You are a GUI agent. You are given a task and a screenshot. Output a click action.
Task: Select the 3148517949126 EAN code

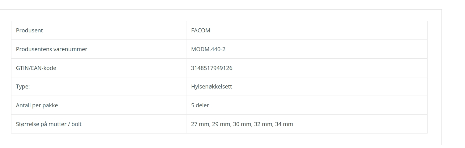(212, 68)
